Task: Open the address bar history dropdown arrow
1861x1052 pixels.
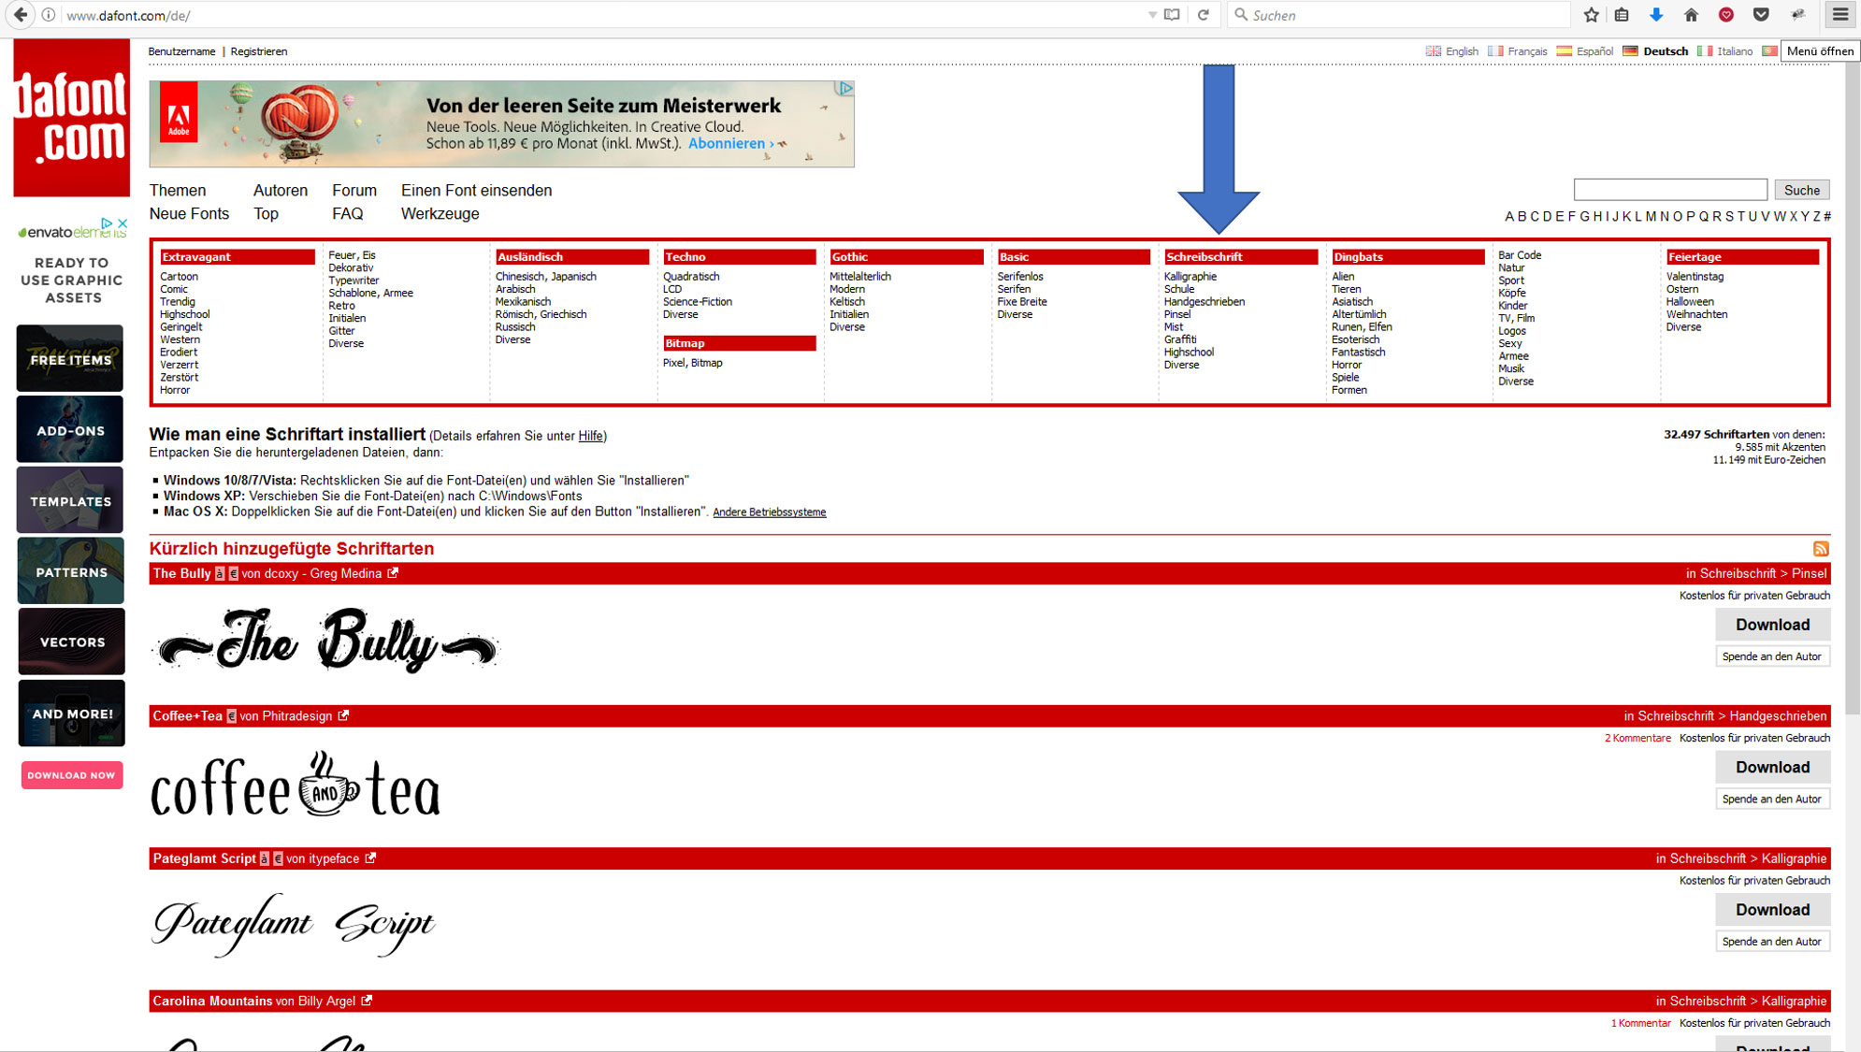Action: tap(1152, 15)
